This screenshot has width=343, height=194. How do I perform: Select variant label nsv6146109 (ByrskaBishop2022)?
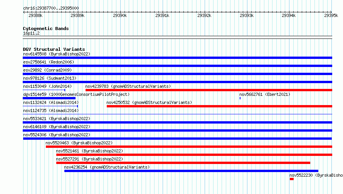click(x=57, y=127)
